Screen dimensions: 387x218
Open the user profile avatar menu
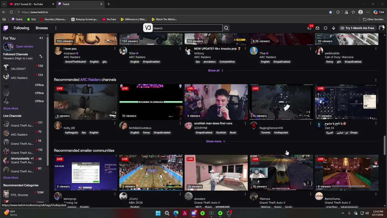(x=381, y=28)
